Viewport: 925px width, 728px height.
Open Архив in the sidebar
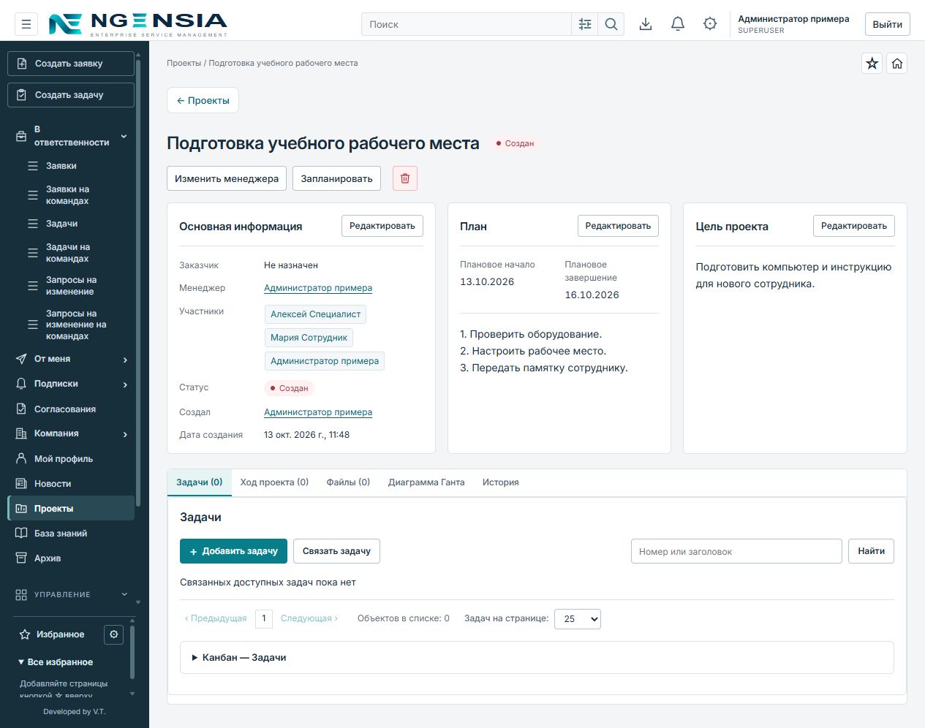(71, 558)
